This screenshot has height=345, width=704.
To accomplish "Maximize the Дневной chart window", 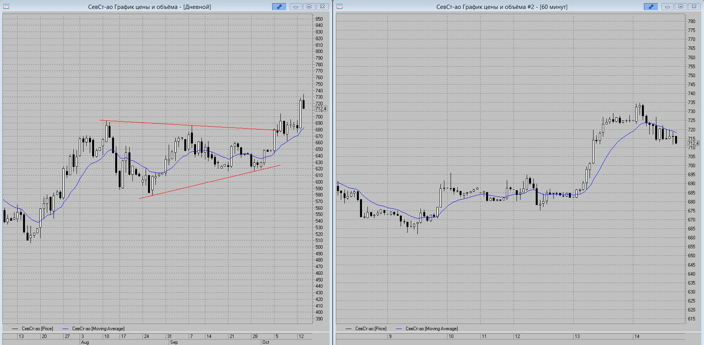I will pos(309,7).
